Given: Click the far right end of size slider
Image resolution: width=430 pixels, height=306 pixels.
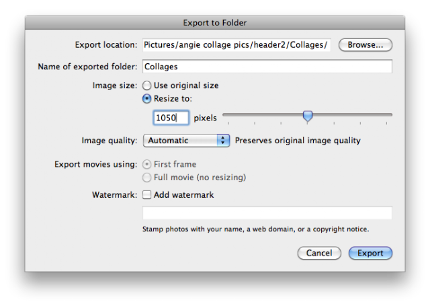Looking at the screenshot, I should 391,115.
